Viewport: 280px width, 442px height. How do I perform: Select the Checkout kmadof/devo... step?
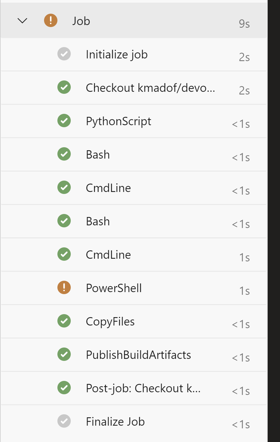click(150, 88)
